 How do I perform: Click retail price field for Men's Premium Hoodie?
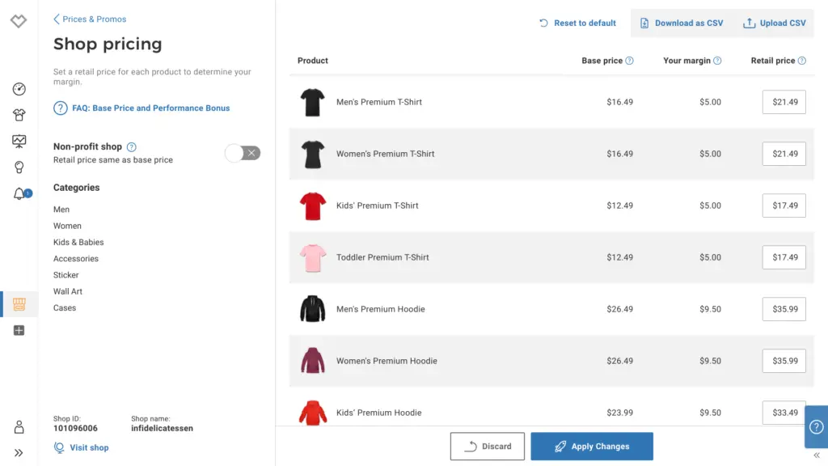tap(784, 309)
